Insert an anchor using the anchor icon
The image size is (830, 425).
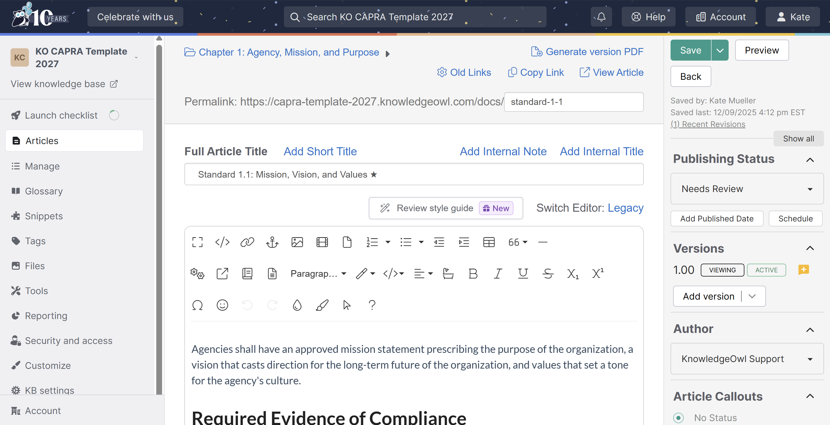pos(272,242)
